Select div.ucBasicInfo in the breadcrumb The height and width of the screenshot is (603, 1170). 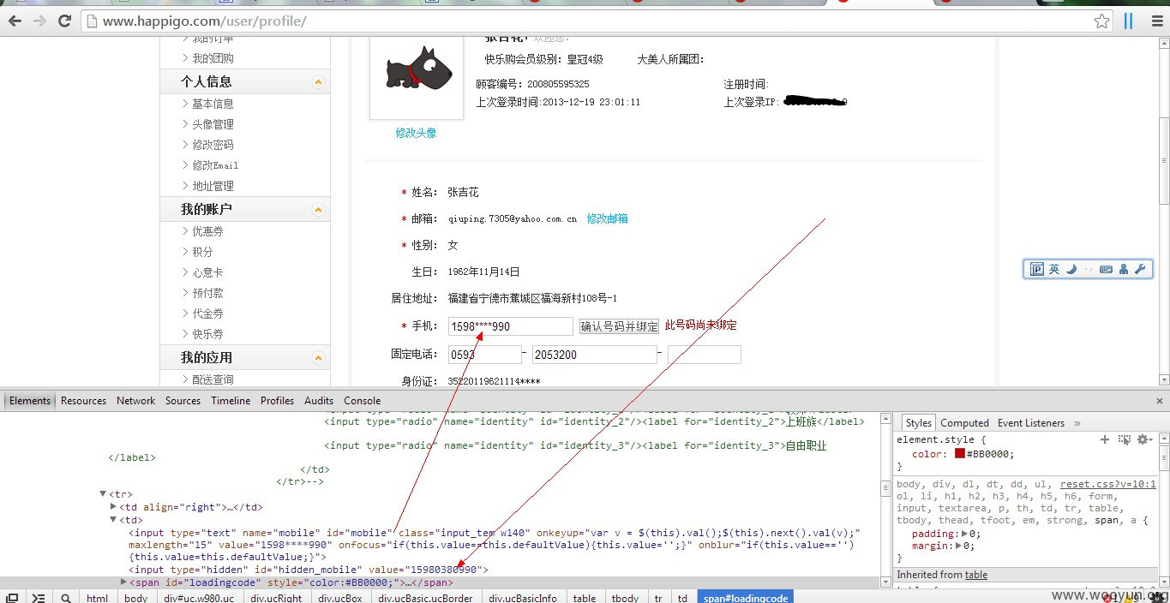coord(523,598)
